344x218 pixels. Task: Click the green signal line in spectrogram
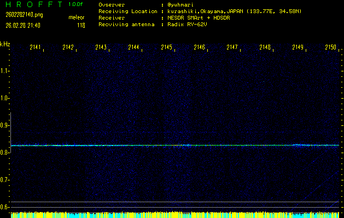(x=175, y=146)
